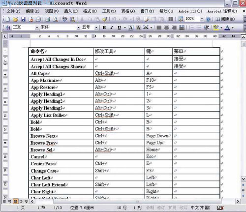The image size is (246, 212).
Task: Open the 格式(O) menu
Action: (90, 11)
